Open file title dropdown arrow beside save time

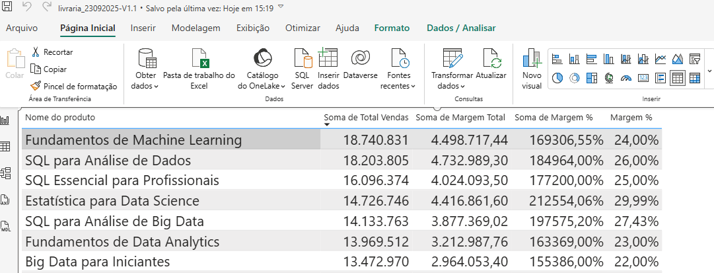[281, 7]
